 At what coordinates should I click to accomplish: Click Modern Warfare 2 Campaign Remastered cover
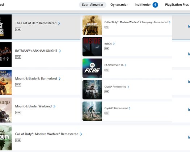(92, 25)
